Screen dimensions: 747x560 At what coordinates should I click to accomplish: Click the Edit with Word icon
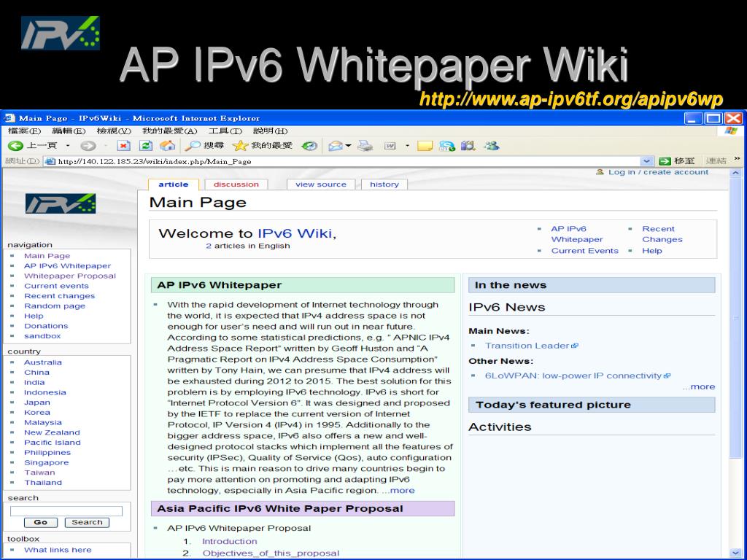tap(390, 146)
